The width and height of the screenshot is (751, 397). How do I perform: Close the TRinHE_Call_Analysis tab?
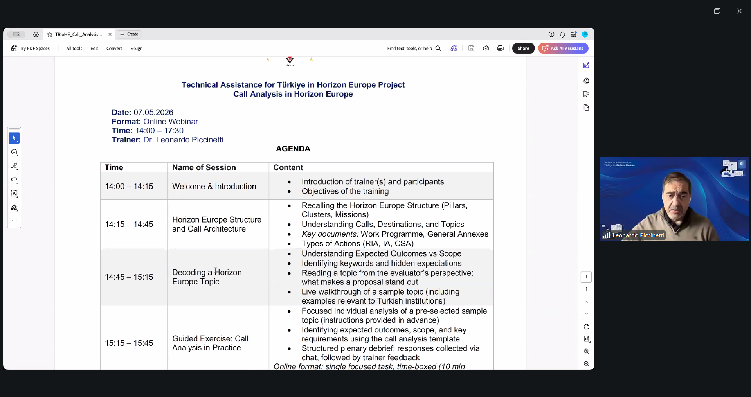click(110, 34)
